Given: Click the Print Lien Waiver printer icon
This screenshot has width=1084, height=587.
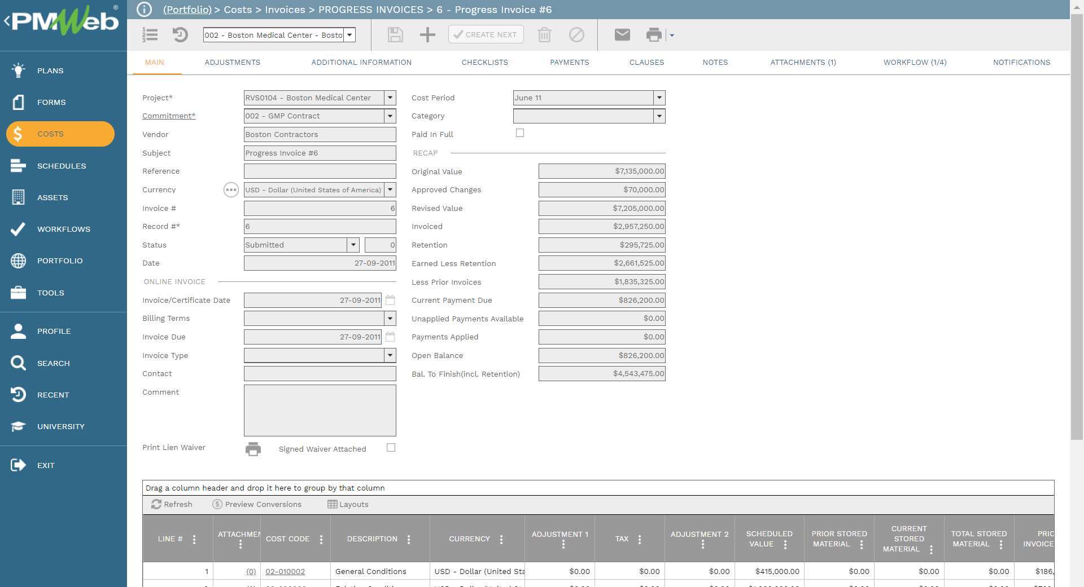Looking at the screenshot, I should pyautogui.click(x=253, y=449).
